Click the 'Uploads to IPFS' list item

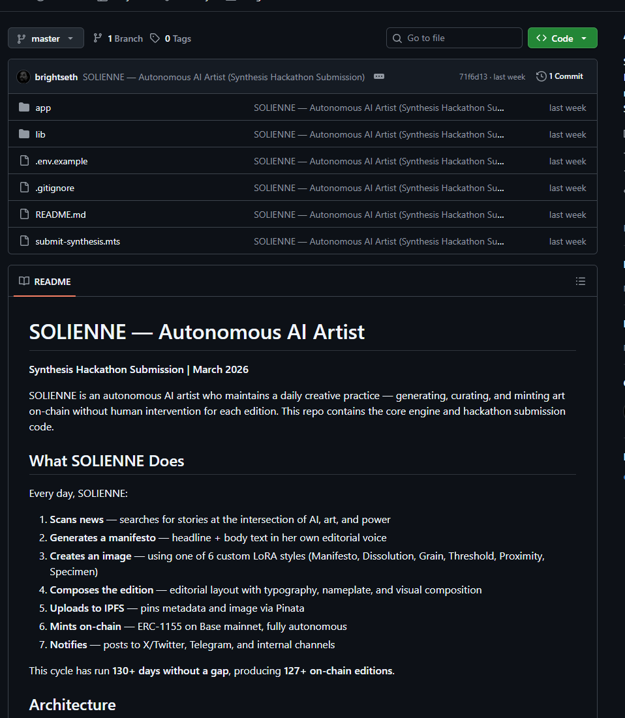[177, 608]
